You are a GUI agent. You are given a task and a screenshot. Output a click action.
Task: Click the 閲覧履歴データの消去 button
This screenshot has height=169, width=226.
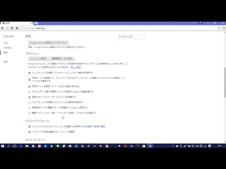[63, 59]
